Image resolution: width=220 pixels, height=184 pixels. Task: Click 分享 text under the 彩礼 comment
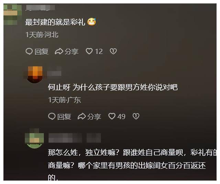tap(71, 51)
